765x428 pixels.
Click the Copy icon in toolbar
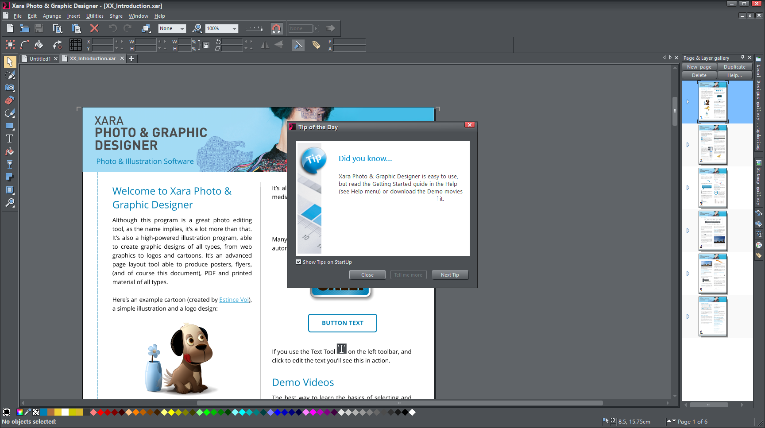pyautogui.click(x=57, y=28)
